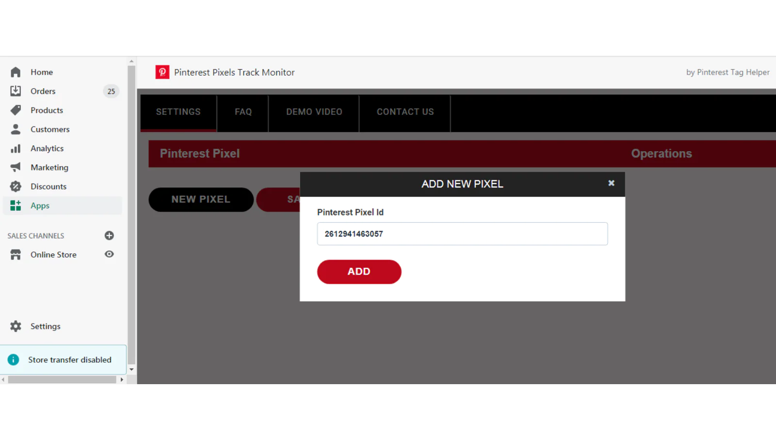Click the by Pinterest Tag Helper text
The height and width of the screenshot is (436, 776).
(x=727, y=72)
